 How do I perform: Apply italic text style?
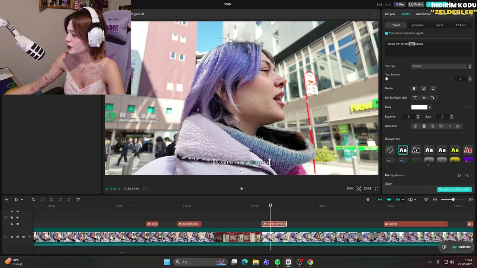coord(433,88)
